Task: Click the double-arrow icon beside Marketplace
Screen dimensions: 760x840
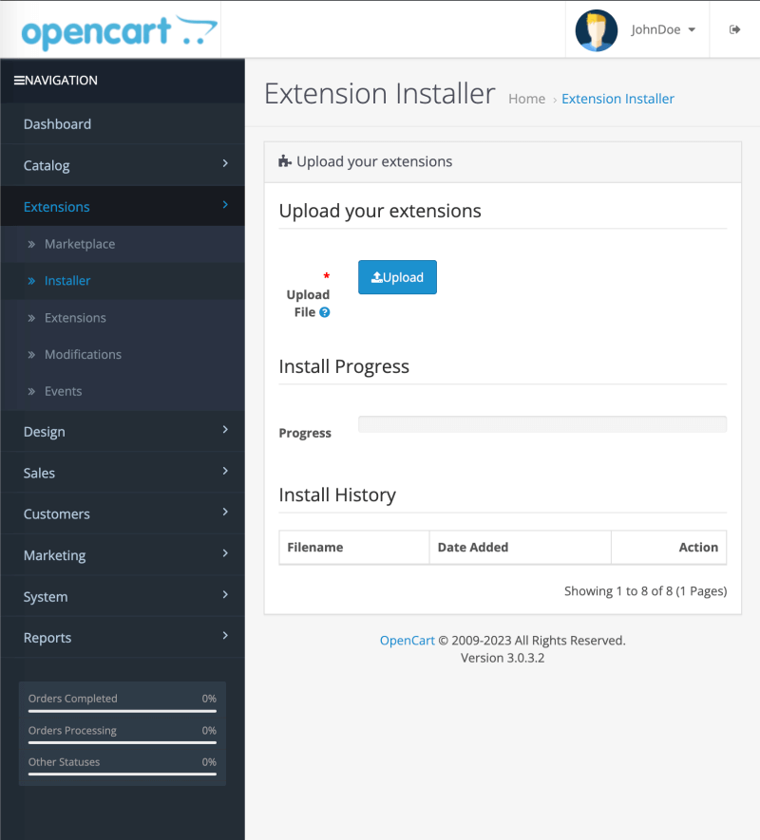Action: tap(31, 245)
